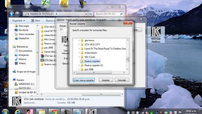Open Google Chrome from taskbar

click(54, 112)
